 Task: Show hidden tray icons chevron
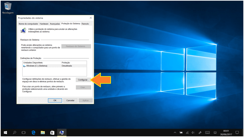pos(175,132)
